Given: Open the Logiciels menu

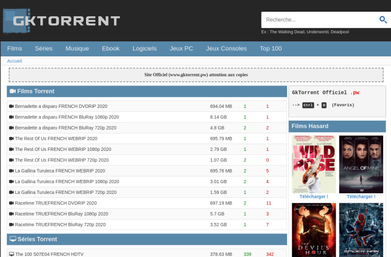Looking at the screenshot, I should click(x=144, y=49).
